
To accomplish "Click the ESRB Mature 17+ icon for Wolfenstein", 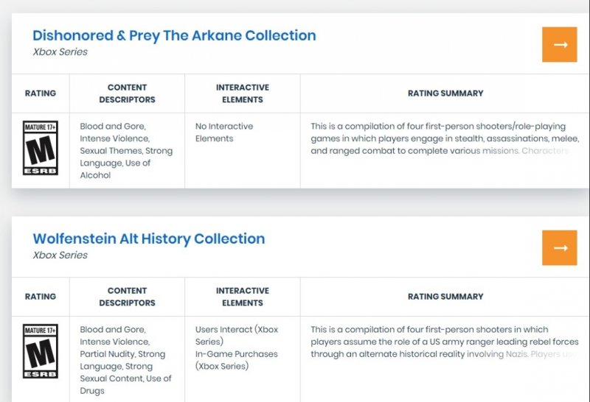I will point(41,351).
